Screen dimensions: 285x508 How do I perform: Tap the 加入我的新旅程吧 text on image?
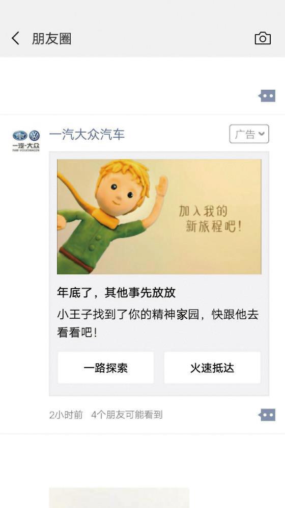(210, 219)
